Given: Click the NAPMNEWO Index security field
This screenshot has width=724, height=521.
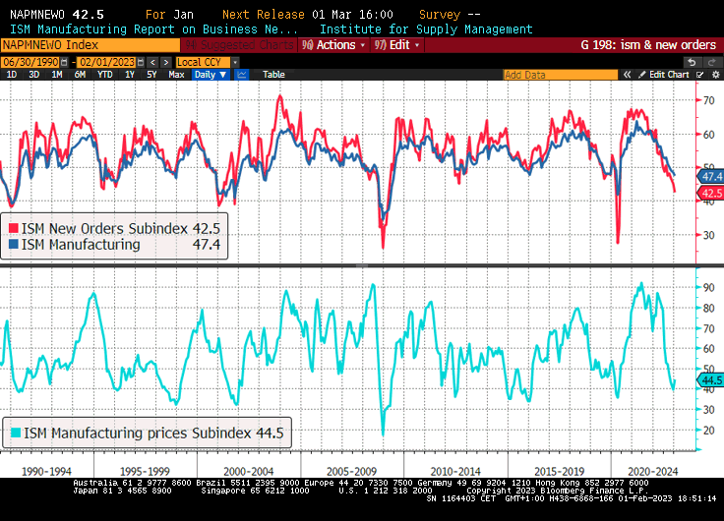Looking at the screenshot, I should click(x=90, y=45).
